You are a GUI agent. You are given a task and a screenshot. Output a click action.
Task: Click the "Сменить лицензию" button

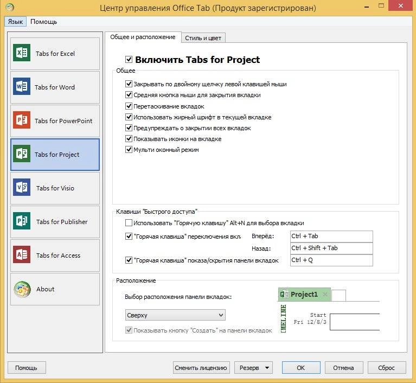[x=201, y=368]
